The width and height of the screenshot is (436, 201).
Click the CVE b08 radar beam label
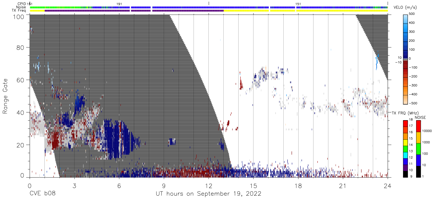point(42,194)
